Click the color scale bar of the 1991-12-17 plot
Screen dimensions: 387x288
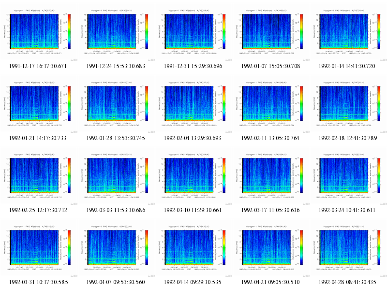pyautogui.click(x=69, y=31)
